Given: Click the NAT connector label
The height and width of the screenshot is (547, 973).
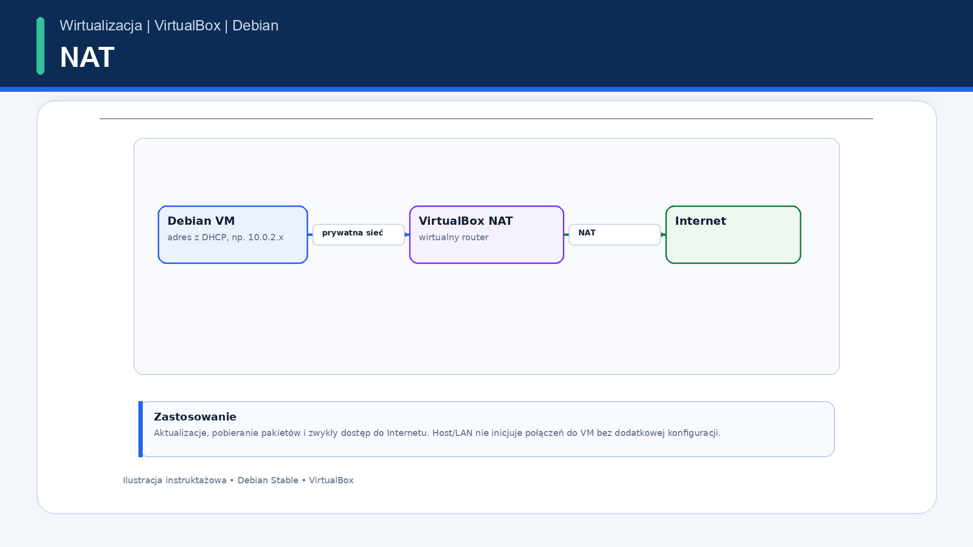Looking at the screenshot, I should click(615, 235).
